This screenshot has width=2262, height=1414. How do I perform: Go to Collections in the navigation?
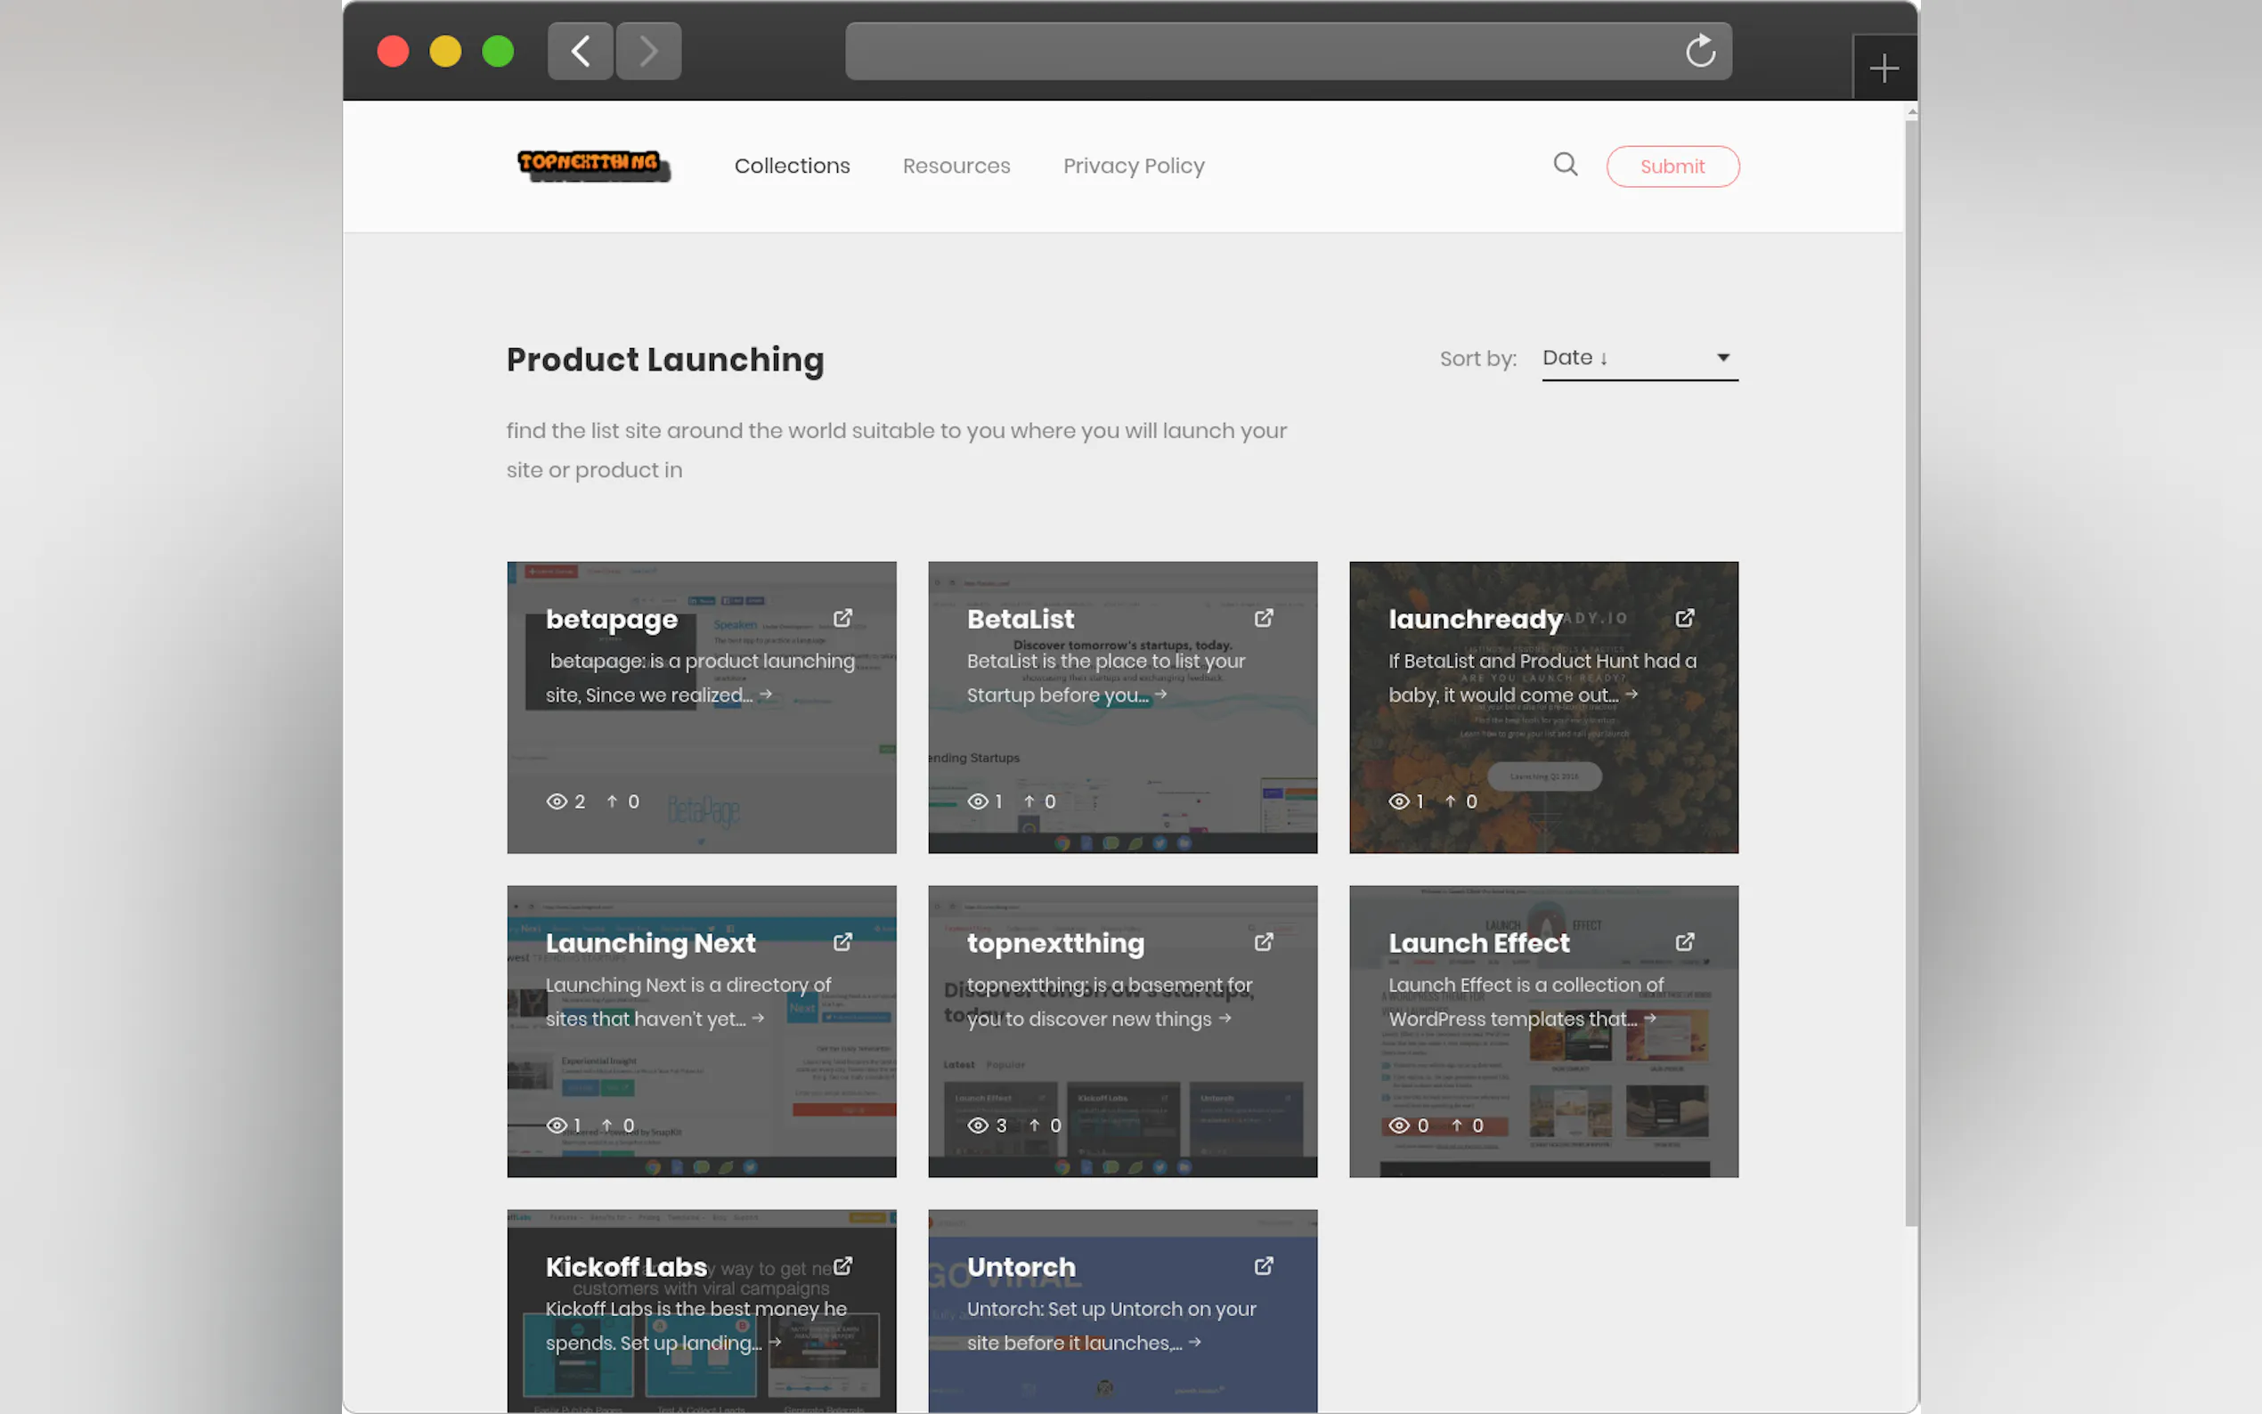pos(792,166)
